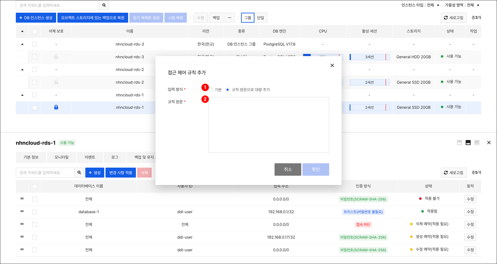Click 취소 in the dialog
This screenshot has height=264, width=497.
tap(288, 169)
